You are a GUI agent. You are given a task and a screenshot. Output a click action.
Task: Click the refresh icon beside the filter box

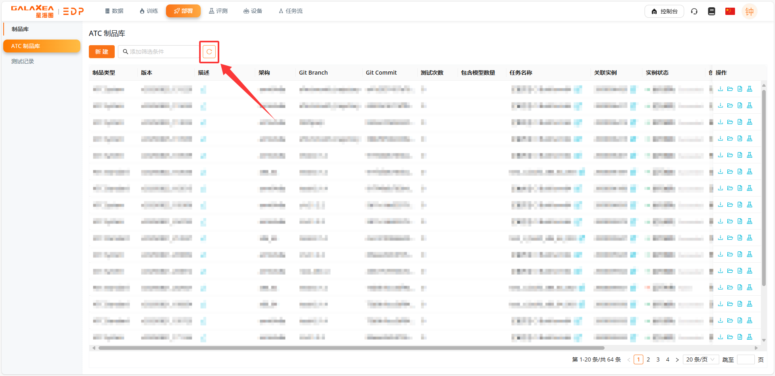click(209, 52)
